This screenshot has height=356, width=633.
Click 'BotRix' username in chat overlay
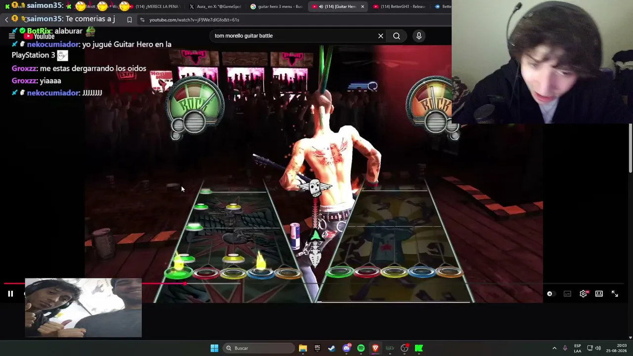[x=39, y=31]
